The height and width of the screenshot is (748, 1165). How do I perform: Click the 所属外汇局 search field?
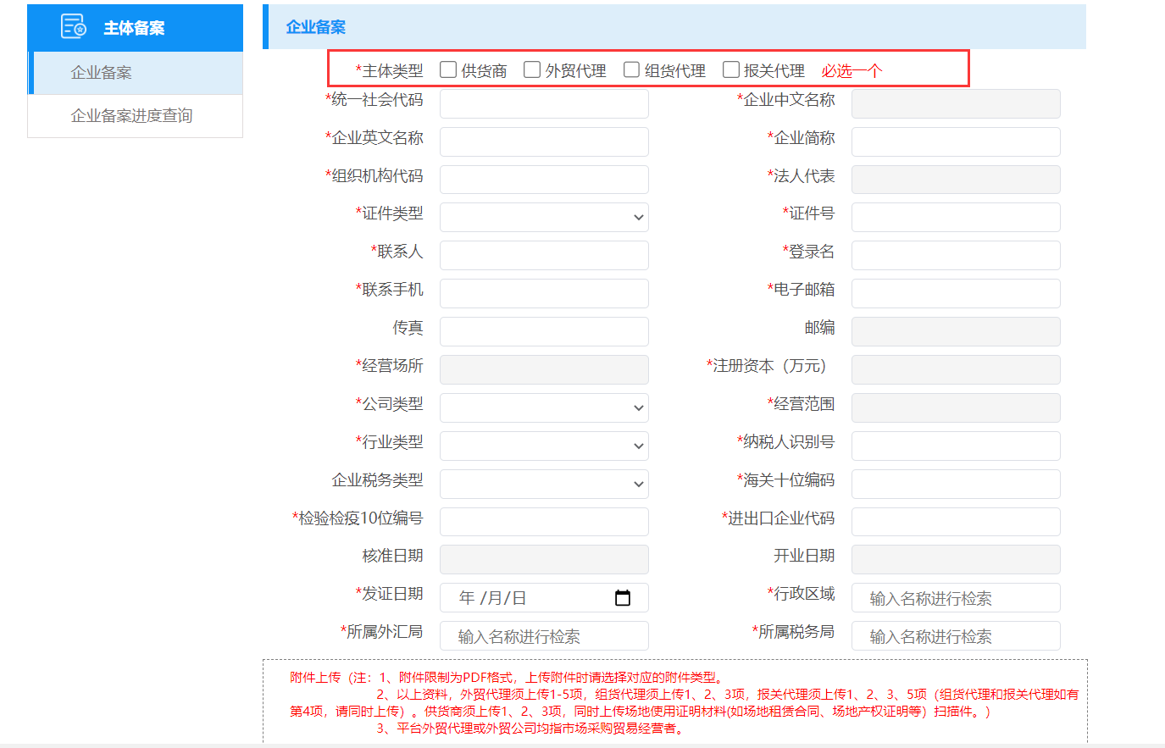pyautogui.click(x=543, y=635)
